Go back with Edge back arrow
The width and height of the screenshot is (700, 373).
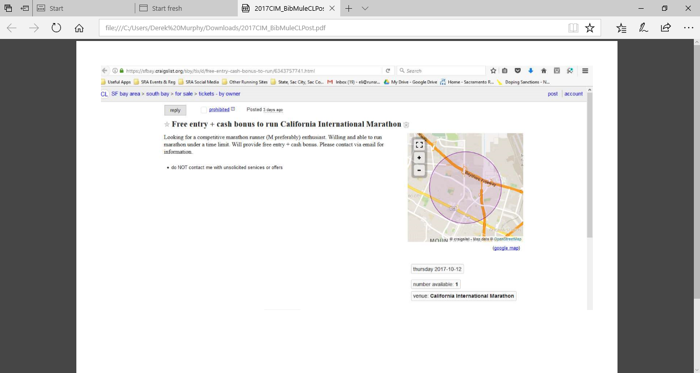pyautogui.click(x=12, y=28)
